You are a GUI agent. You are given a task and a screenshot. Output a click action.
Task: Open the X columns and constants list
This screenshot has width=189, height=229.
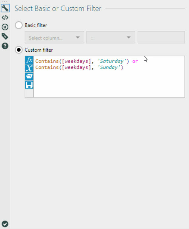point(29,68)
